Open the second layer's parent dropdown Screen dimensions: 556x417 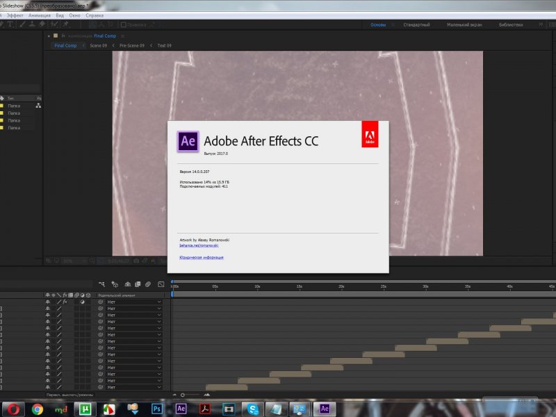pyautogui.click(x=133, y=309)
